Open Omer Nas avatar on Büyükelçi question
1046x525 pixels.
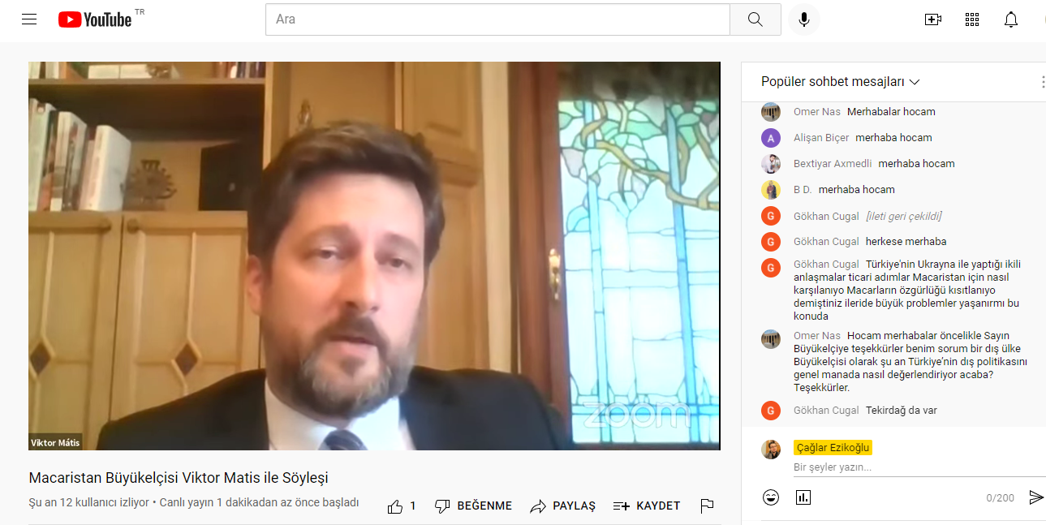click(x=771, y=339)
